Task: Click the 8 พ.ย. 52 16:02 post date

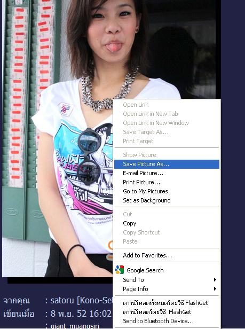Action: coord(81,314)
